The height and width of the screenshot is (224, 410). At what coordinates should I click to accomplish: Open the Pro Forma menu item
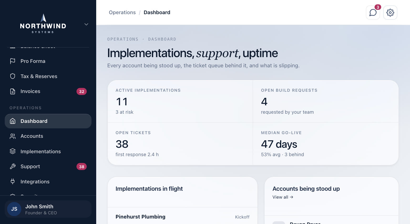coord(48,61)
